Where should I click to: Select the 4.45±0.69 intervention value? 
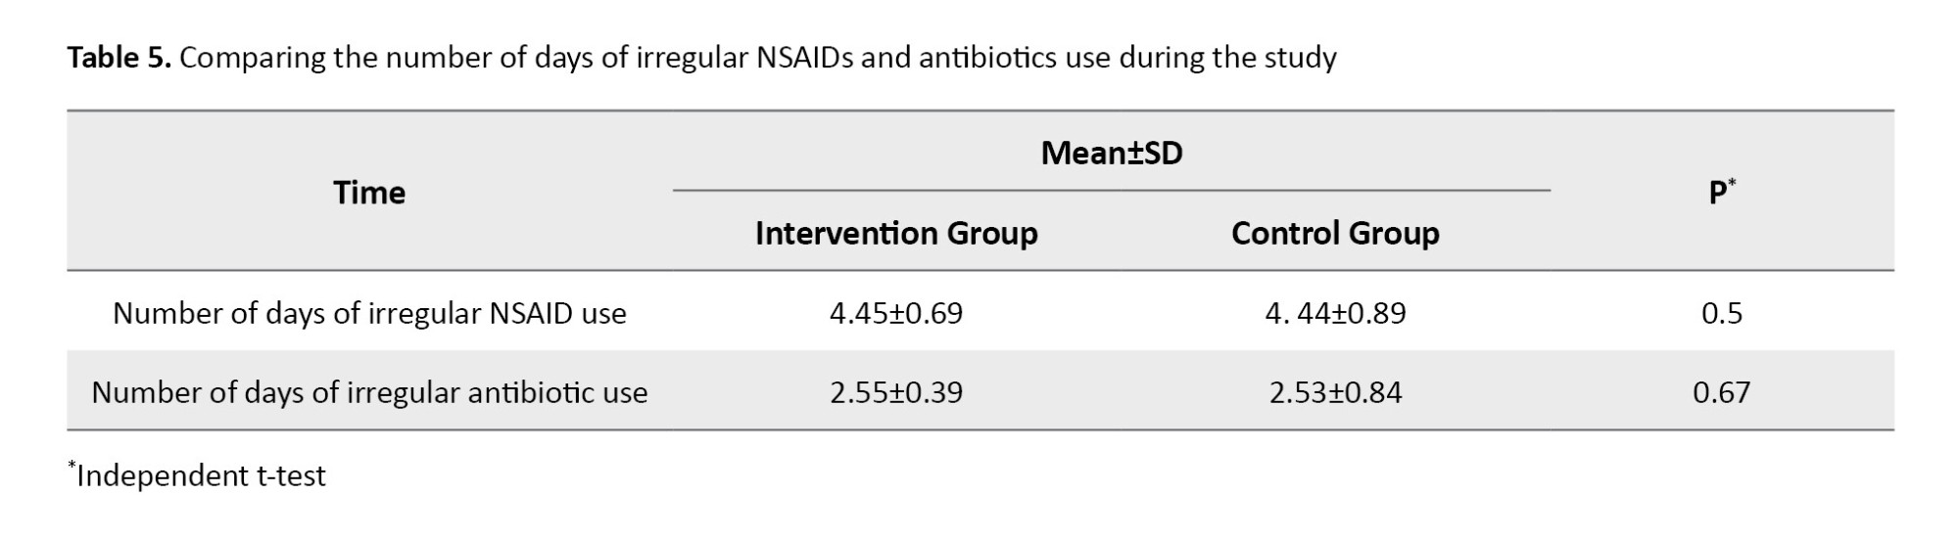point(895,314)
